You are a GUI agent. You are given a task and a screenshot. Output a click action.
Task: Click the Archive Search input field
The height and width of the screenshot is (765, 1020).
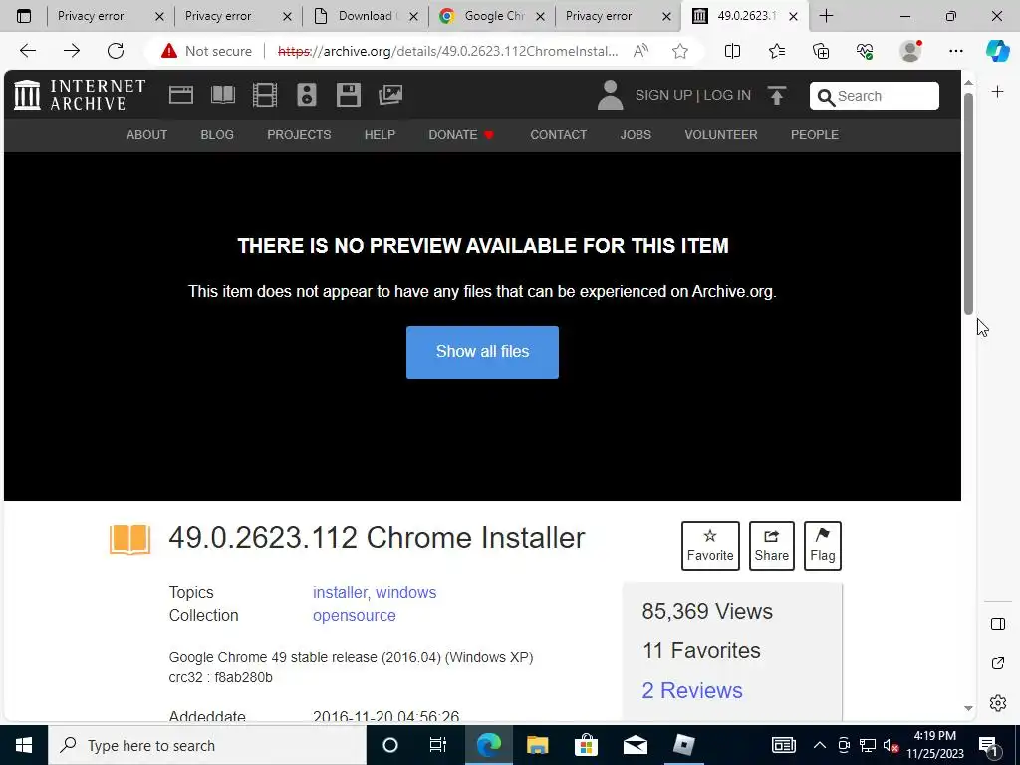pos(875,96)
